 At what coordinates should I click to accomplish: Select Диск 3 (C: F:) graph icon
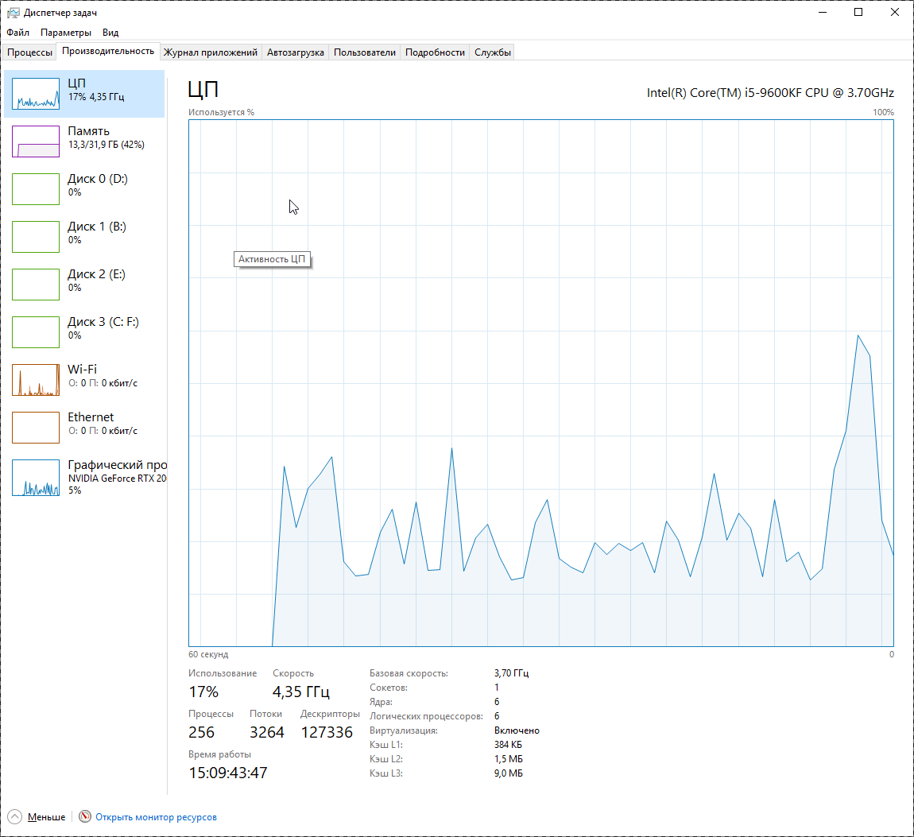tap(36, 332)
